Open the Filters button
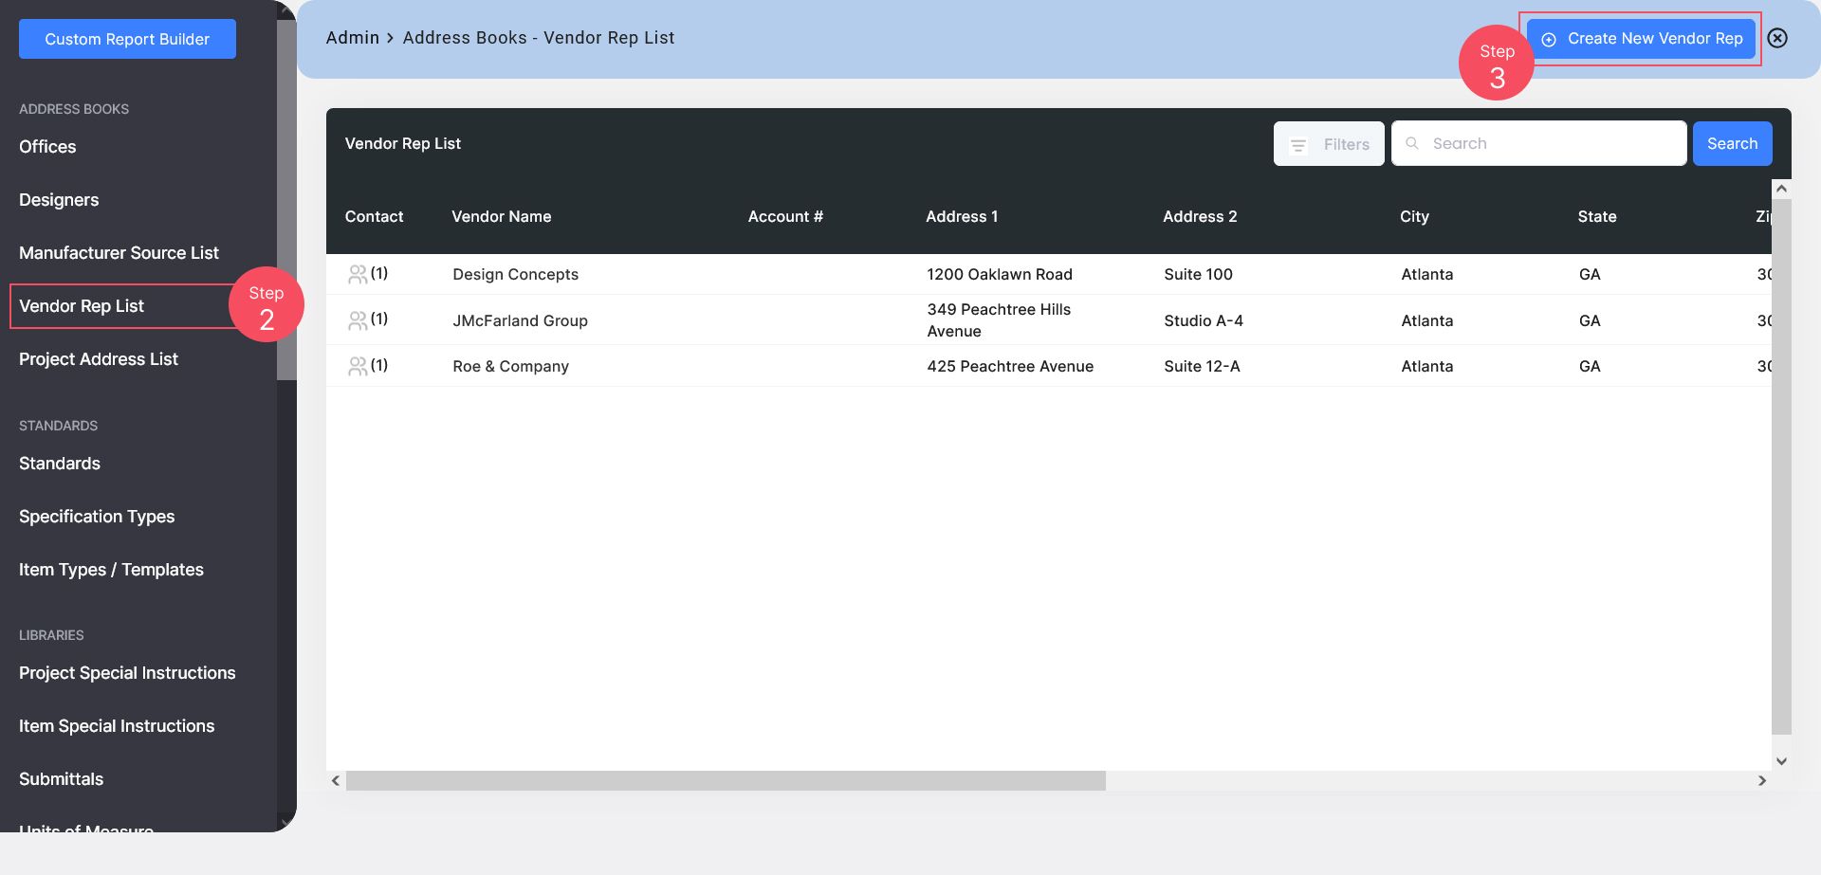This screenshot has width=1821, height=875. pyautogui.click(x=1329, y=144)
